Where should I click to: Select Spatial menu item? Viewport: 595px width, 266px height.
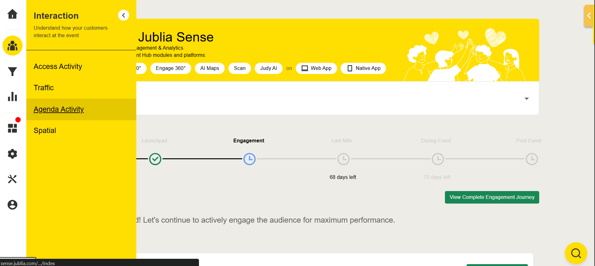point(81,131)
